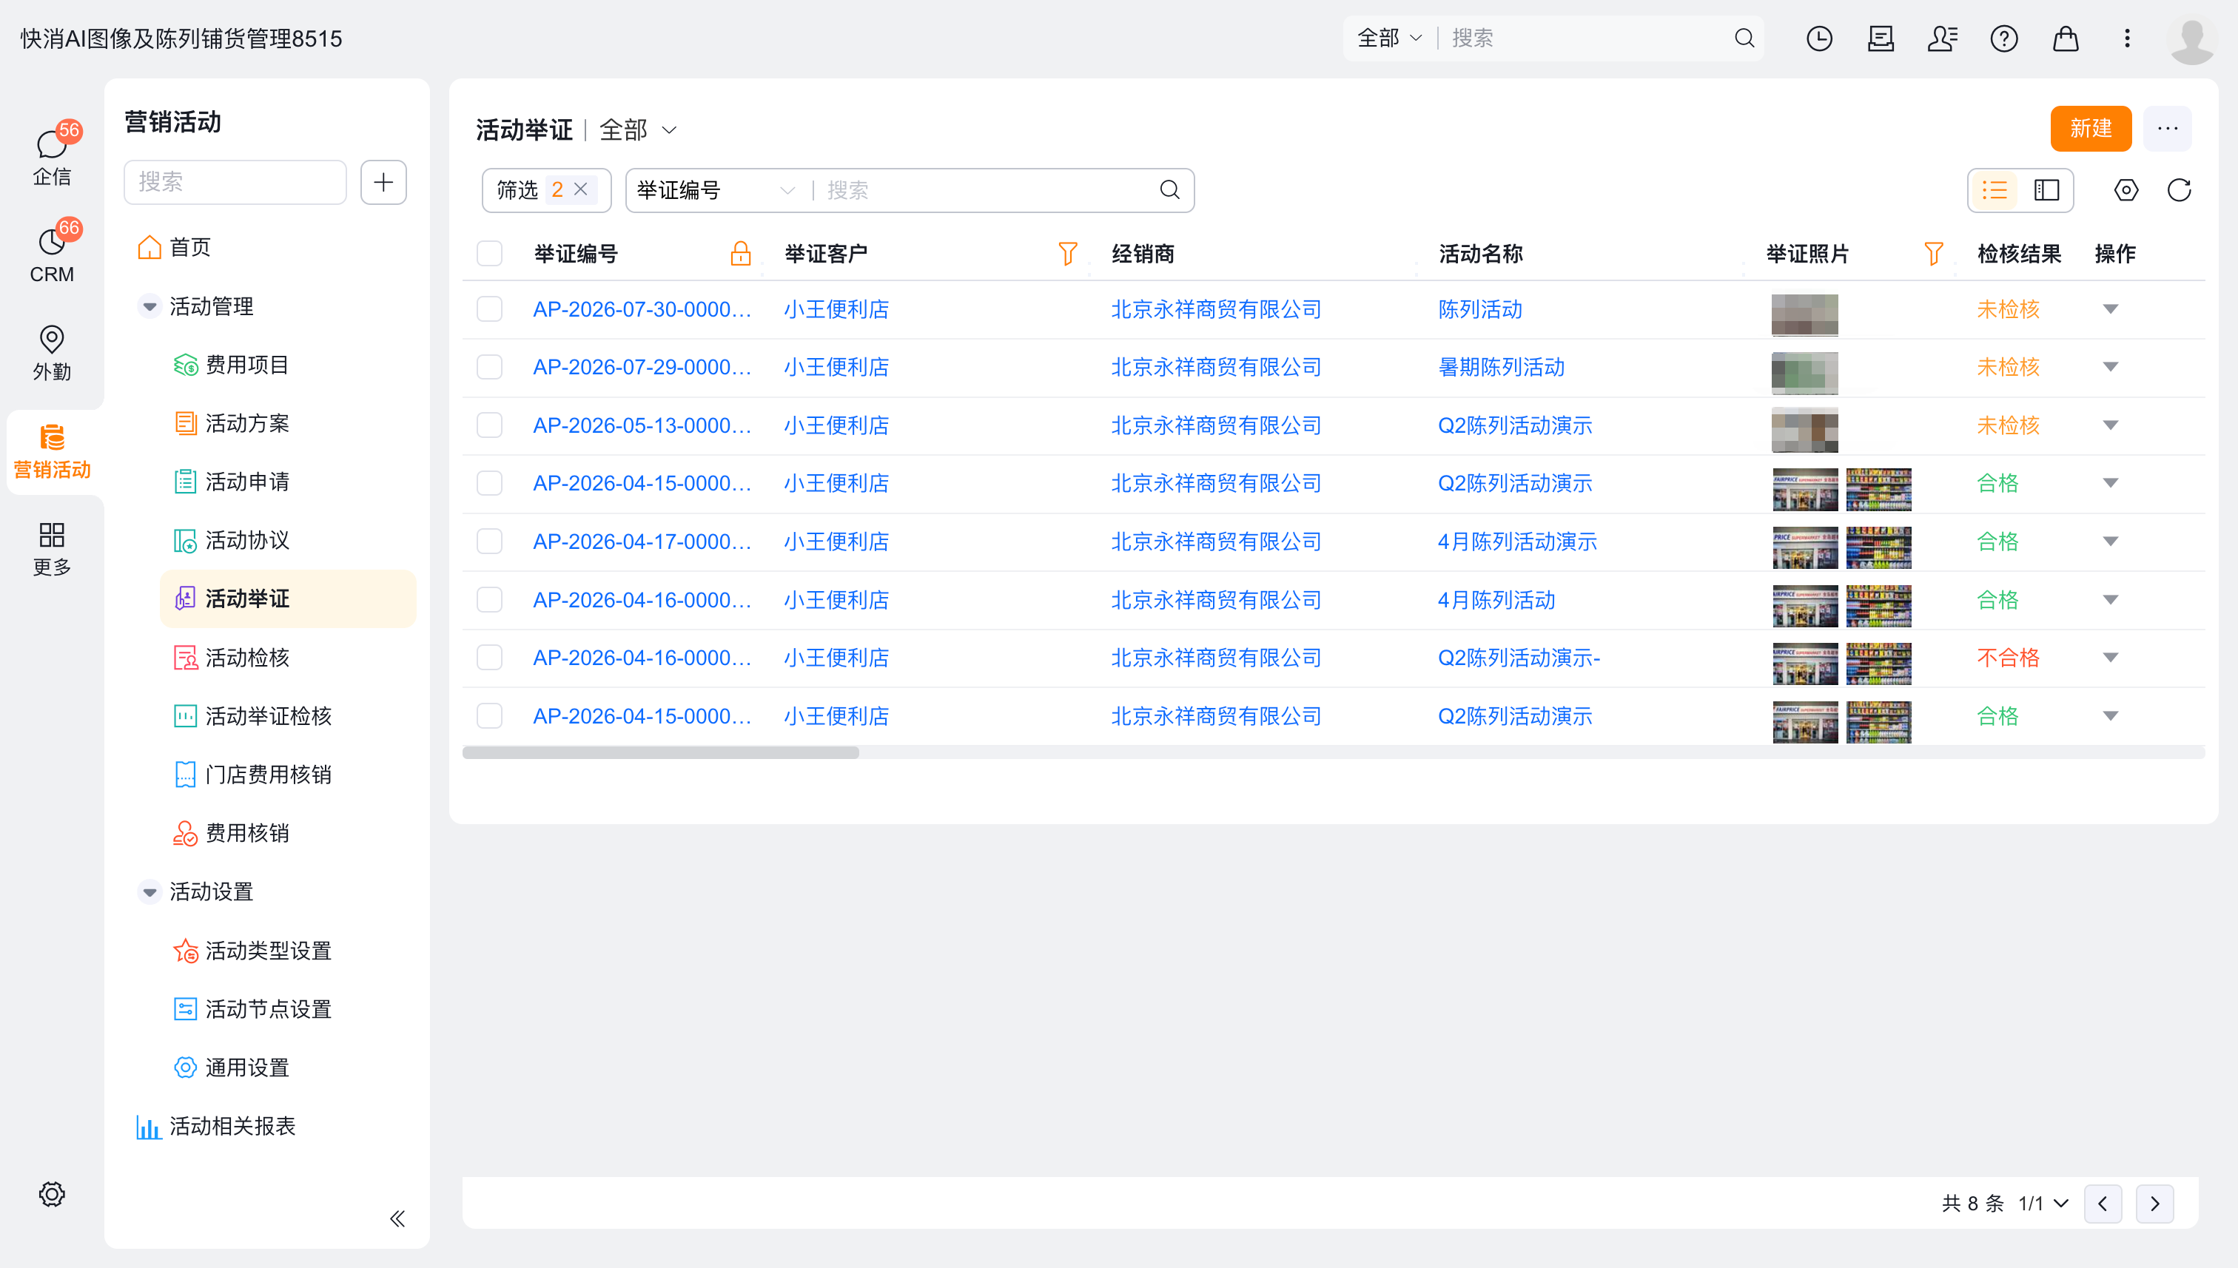Viewport: 2238px width, 1268px height.
Task: Click the more options ··· button beside 新建
Action: [x=2168, y=129]
